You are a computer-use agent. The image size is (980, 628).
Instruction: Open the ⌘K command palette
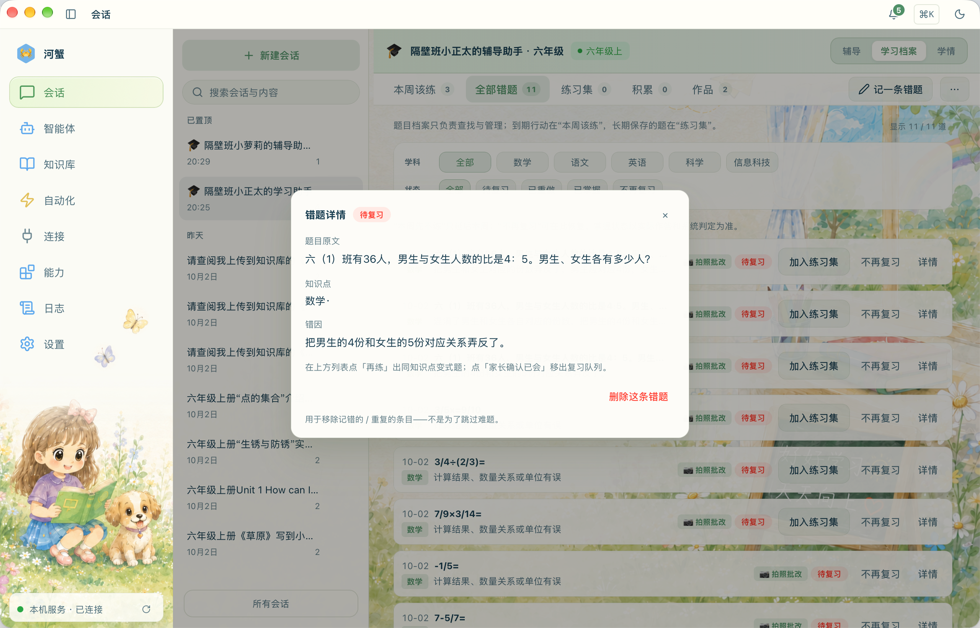click(926, 14)
